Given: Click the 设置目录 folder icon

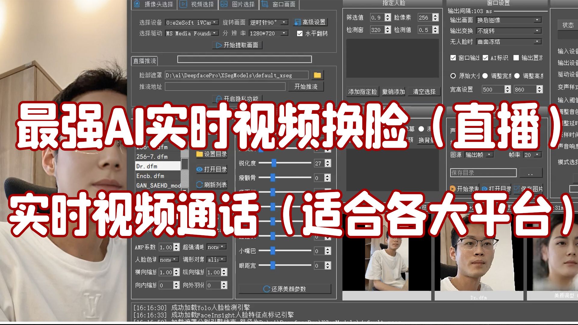Looking at the screenshot, I should pos(199,154).
